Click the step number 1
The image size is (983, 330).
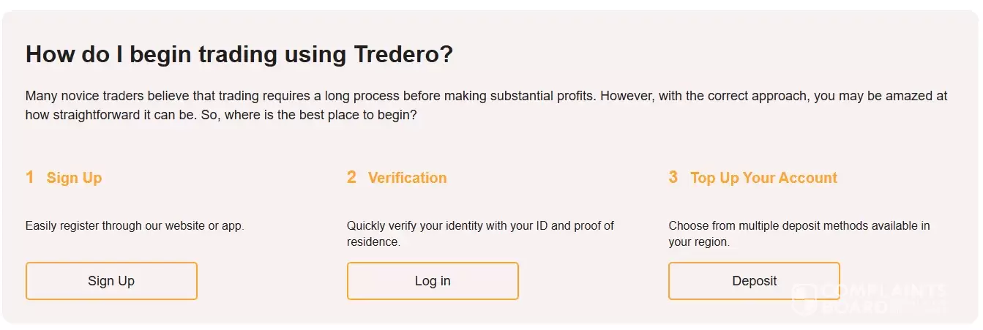[30, 177]
